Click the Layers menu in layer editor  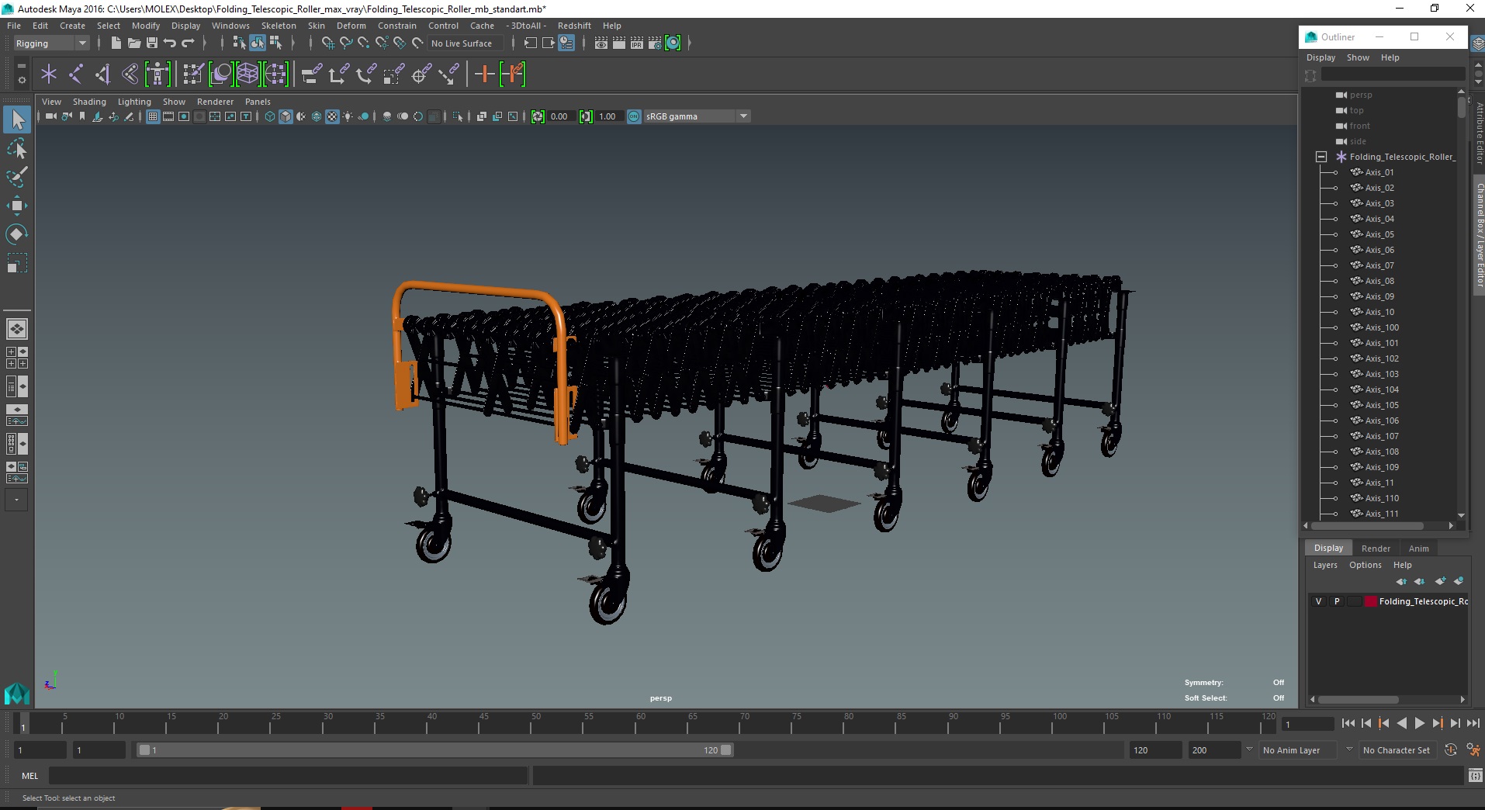click(x=1325, y=565)
